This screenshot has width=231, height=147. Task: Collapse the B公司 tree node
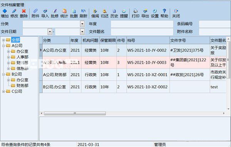click(x=3, y=74)
